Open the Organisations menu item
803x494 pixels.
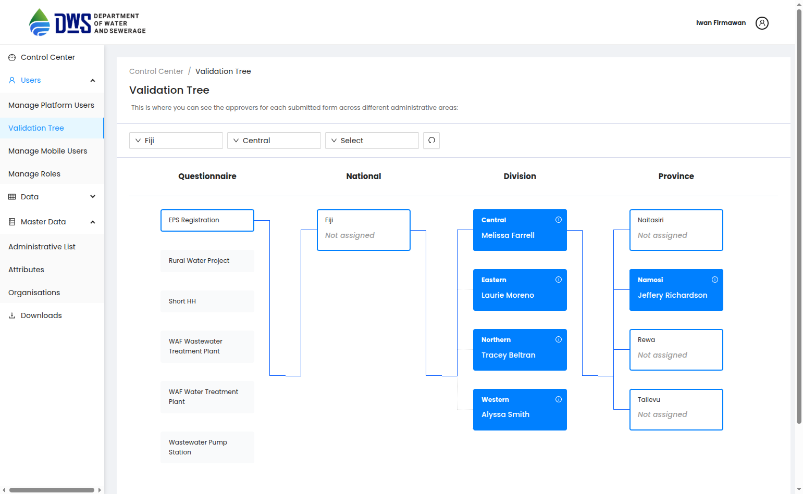[x=52, y=293]
